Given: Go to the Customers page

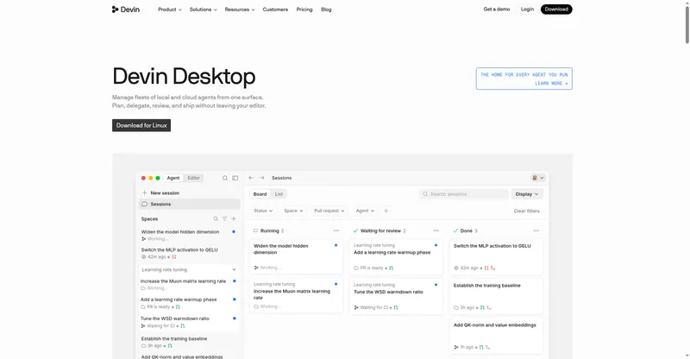Looking at the screenshot, I should coord(275,9).
